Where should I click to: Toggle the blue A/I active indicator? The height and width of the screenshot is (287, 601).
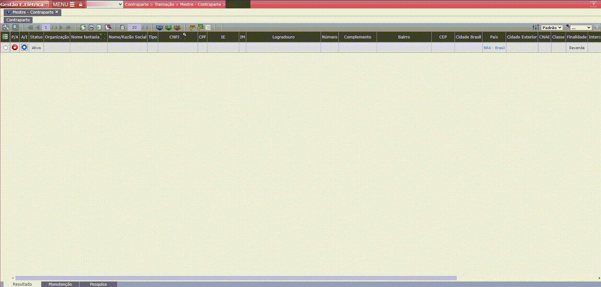click(24, 48)
